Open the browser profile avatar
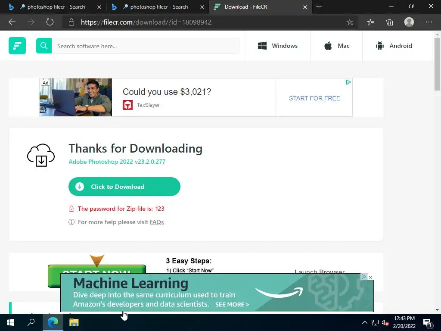The width and height of the screenshot is (441, 331). coord(409,22)
